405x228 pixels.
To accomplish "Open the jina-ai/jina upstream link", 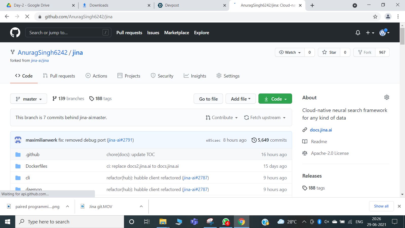I will click(x=40, y=61).
